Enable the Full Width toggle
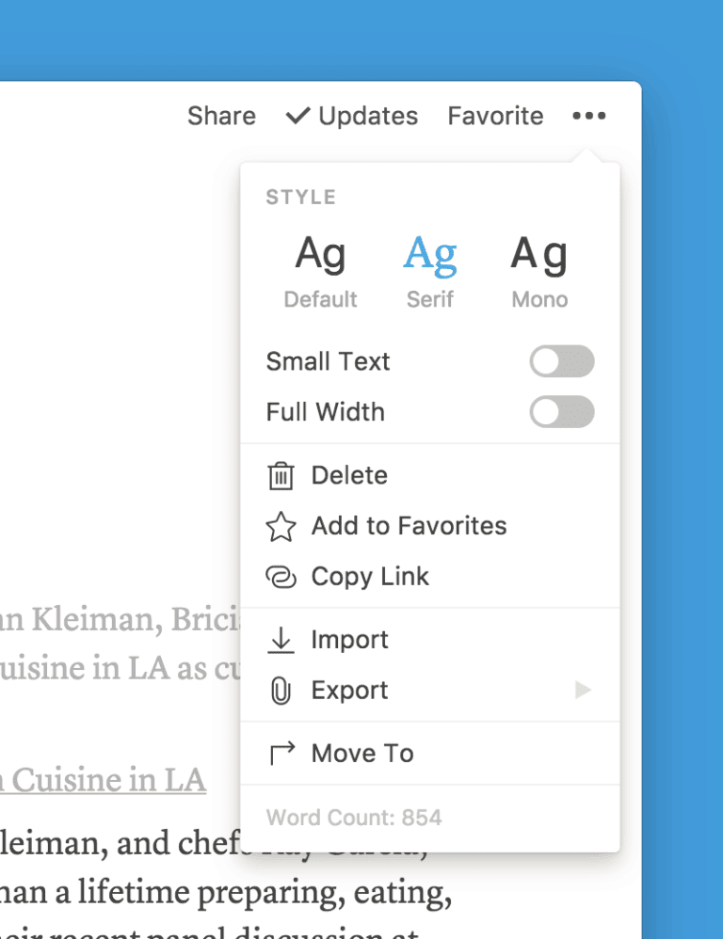Image resolution: width=723 pixels, height=939 pixels. [562, 412]
